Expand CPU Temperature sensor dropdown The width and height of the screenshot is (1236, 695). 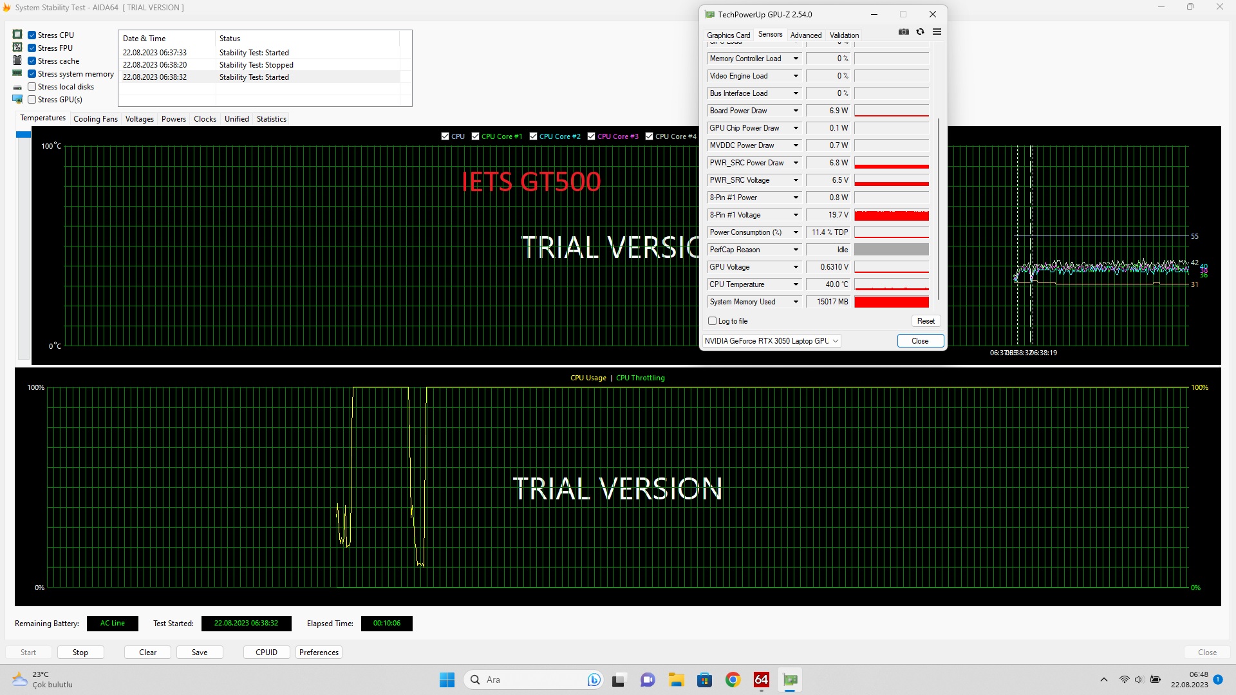(796, 284)
